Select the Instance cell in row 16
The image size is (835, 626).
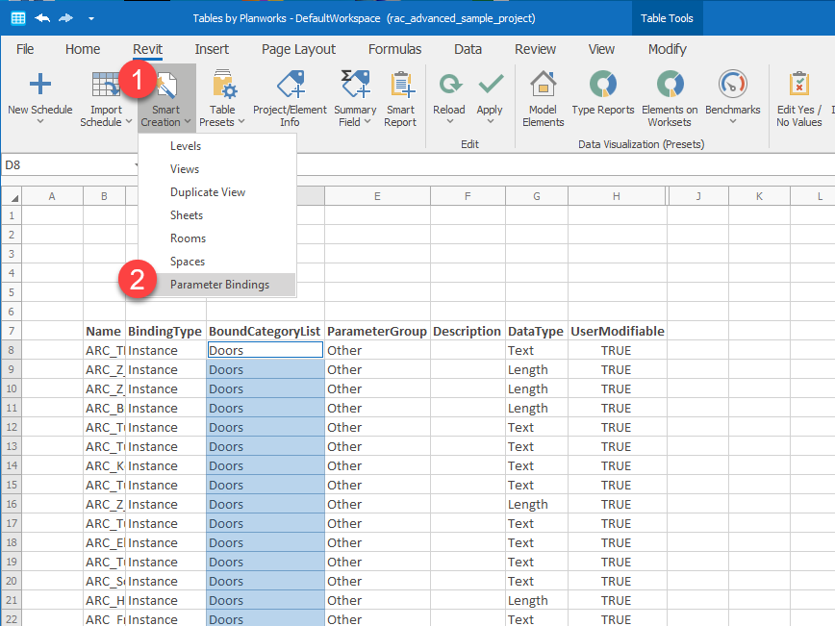[165, 504]
